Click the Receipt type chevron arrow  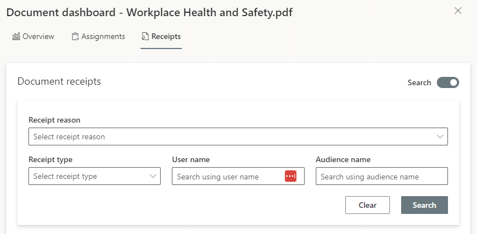point(153,176)
